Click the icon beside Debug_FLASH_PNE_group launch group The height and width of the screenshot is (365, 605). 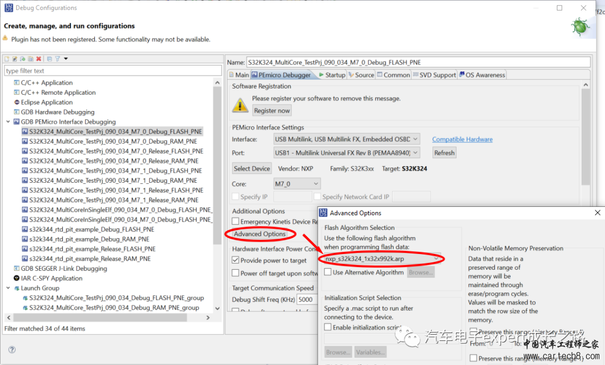click(25, 298)
